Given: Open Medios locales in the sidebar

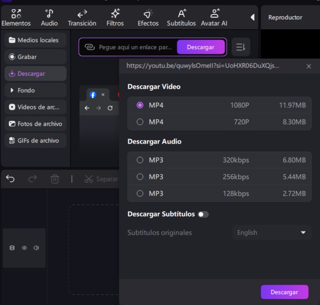Looking at the screenshot, I should 35,40.
